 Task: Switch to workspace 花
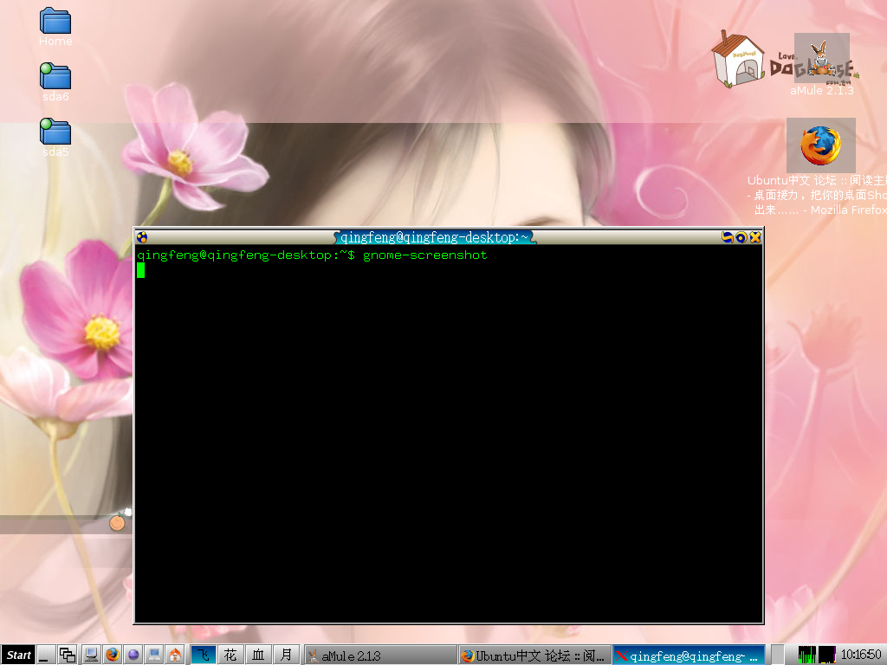[230, 655]
